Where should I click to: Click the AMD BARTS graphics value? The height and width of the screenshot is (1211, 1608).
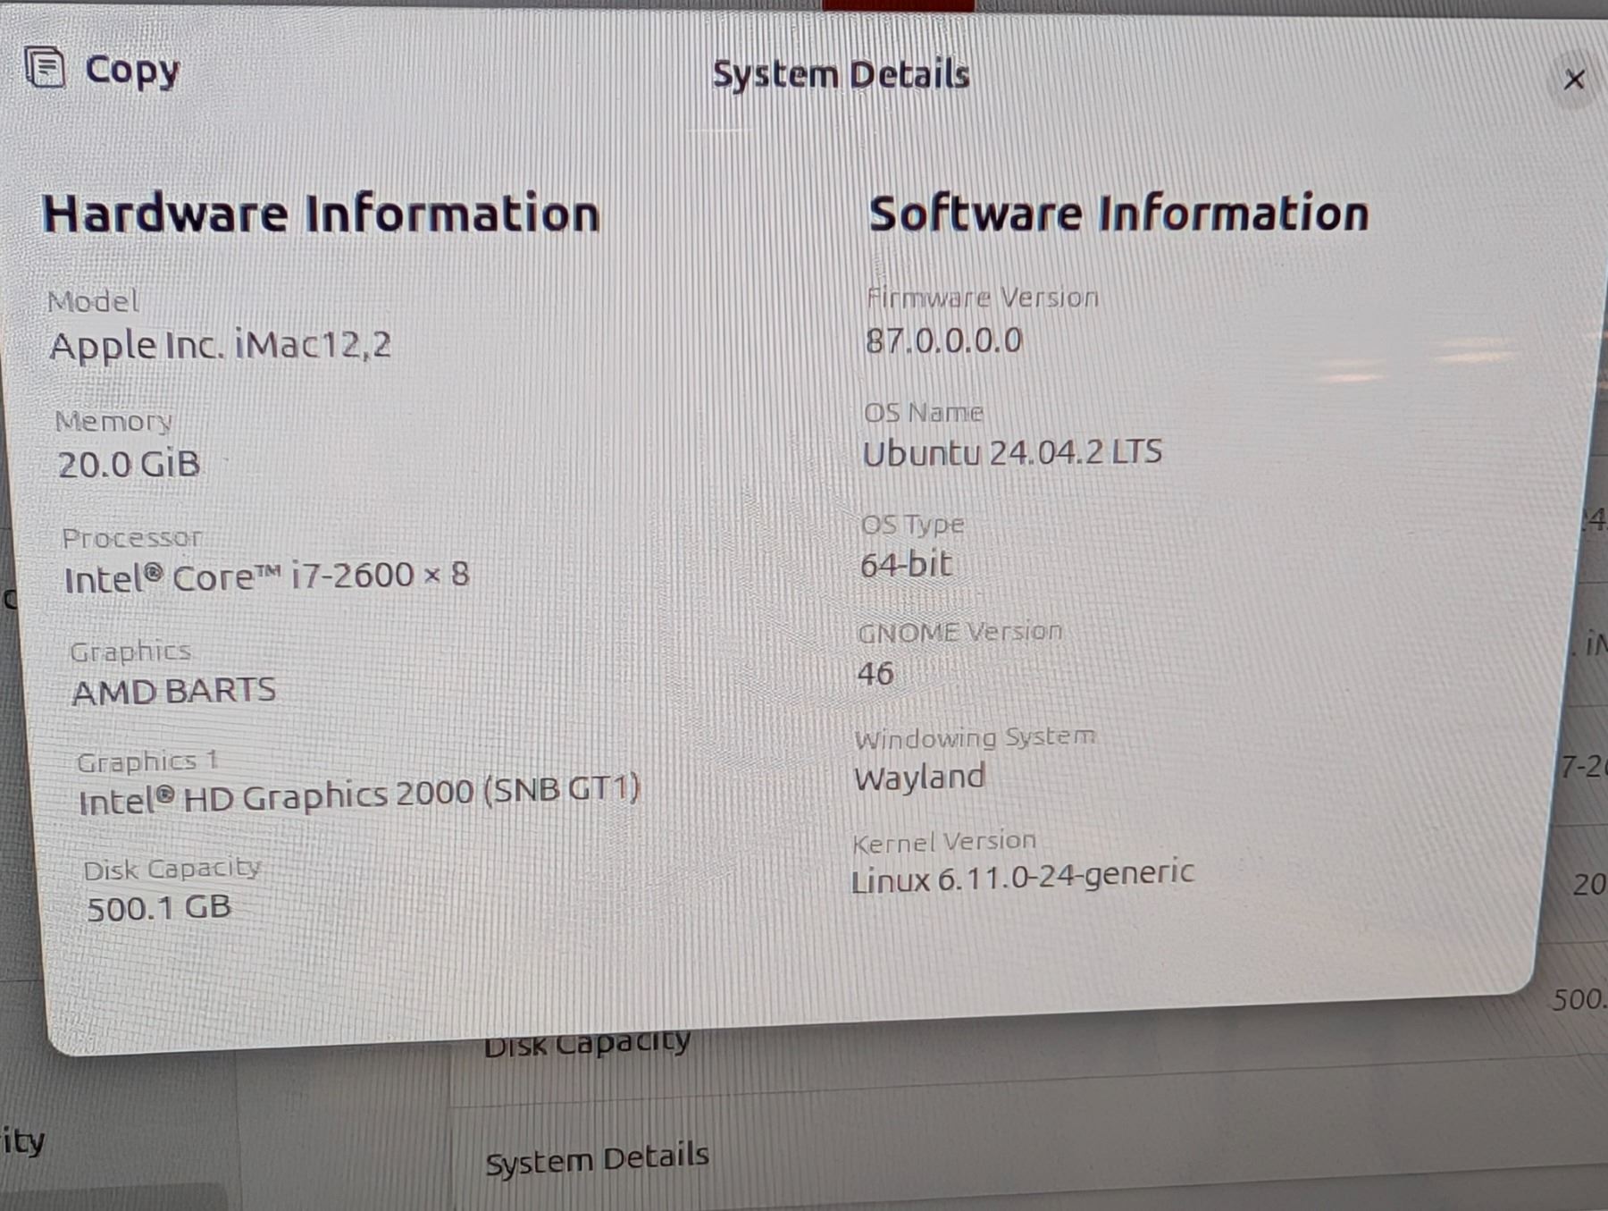[x=174, y=691]
